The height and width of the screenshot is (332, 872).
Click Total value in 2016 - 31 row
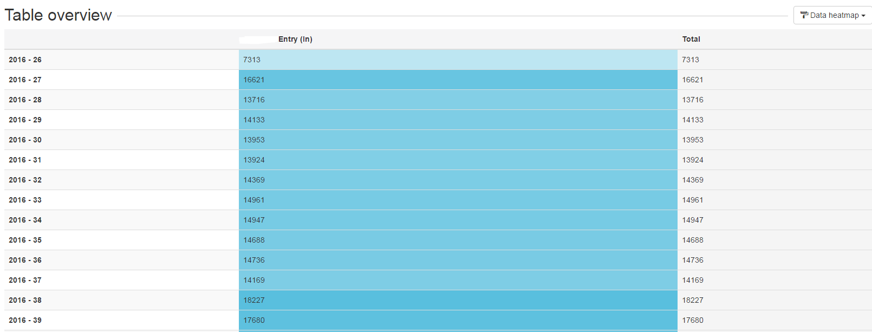pos(693,160)
